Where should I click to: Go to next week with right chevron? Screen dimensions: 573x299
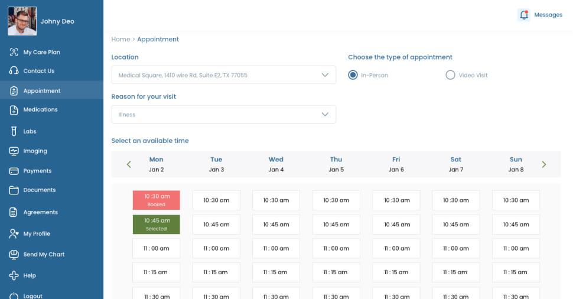pyautogui.click(x=544, y=164)
